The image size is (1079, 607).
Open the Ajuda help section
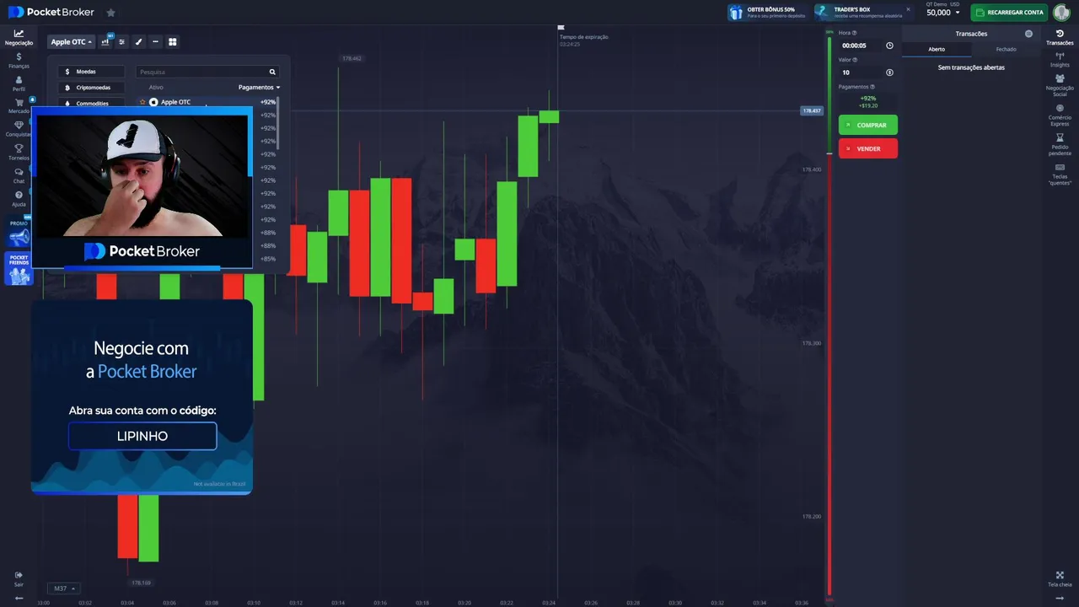(x=19, y=199)
